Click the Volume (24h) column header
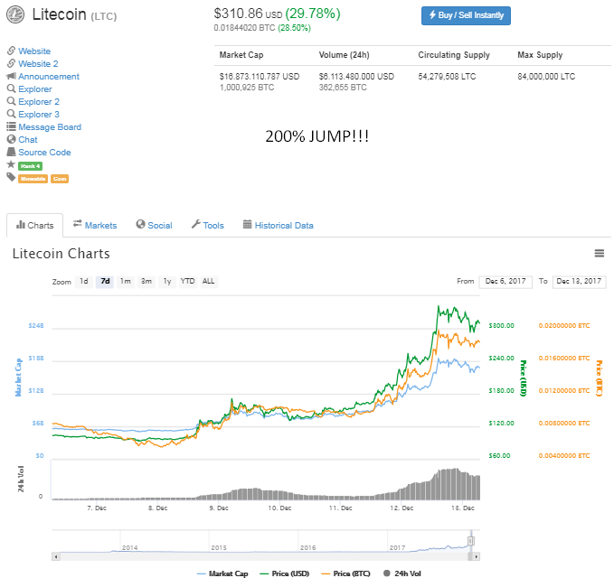The height and width of the screenshot is (578, 614). (344, 55)
